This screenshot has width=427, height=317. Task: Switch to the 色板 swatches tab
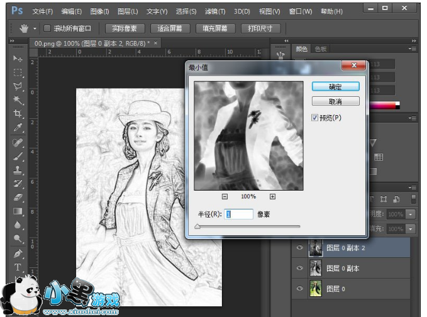coord(321,49)
